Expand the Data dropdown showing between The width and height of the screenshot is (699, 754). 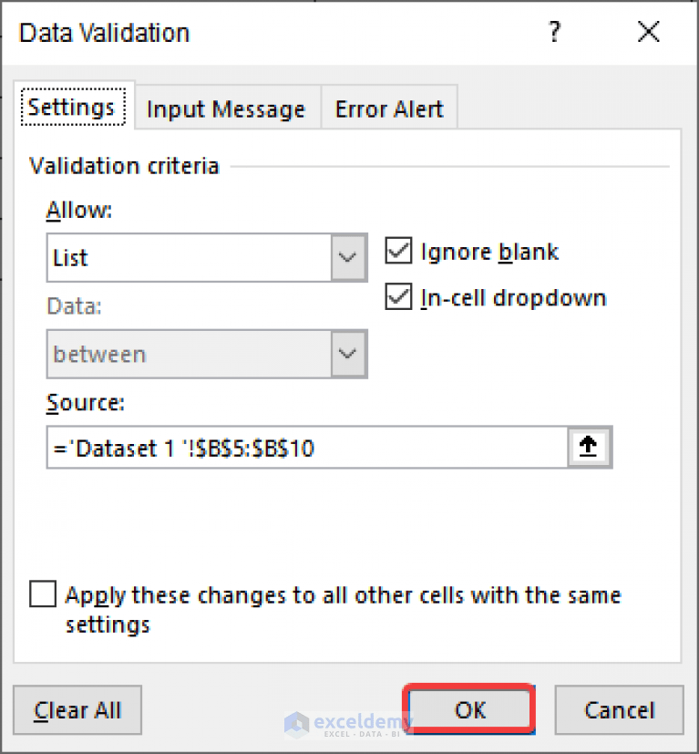pyautogui.click(x=347, y=354)
